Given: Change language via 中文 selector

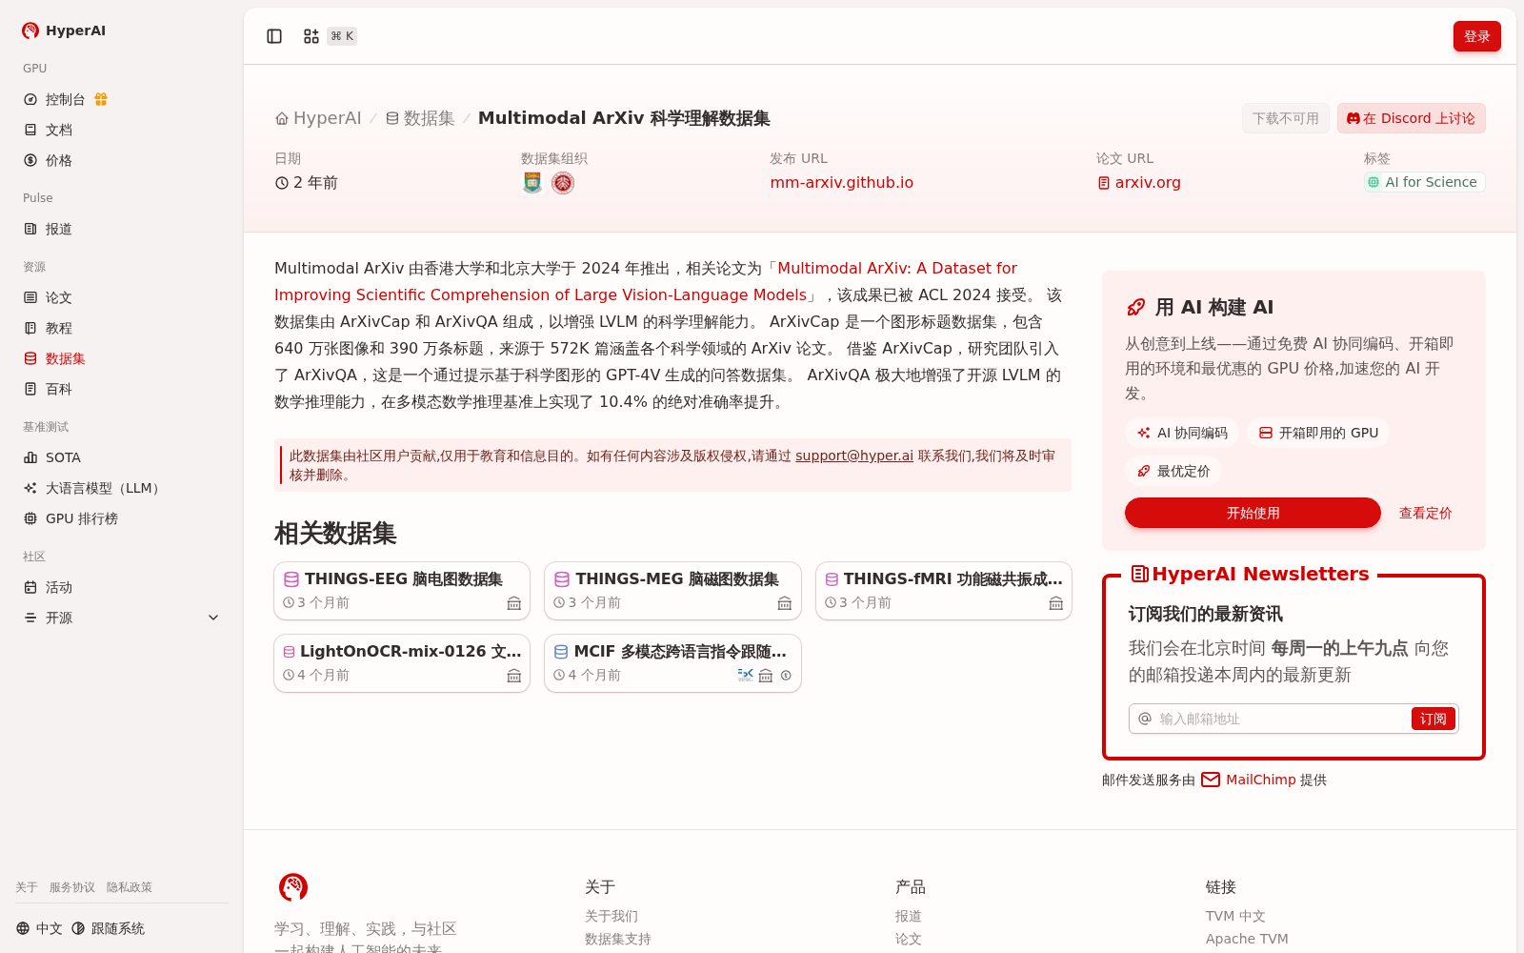Looking at the screenshot, I should [x=39, y=928].
